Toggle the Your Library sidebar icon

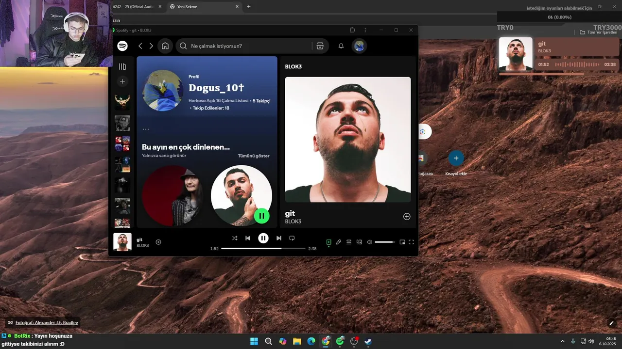(122, 66)
